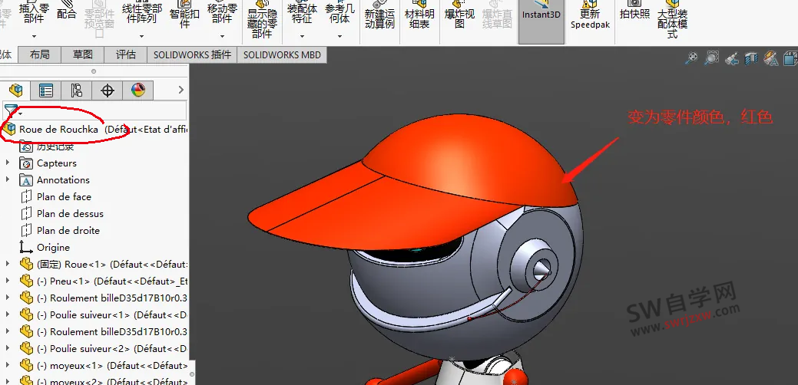Toggle Large Assembly Mode (大型装配体模式)
The image size is (798, 385).
click(672, 19)
